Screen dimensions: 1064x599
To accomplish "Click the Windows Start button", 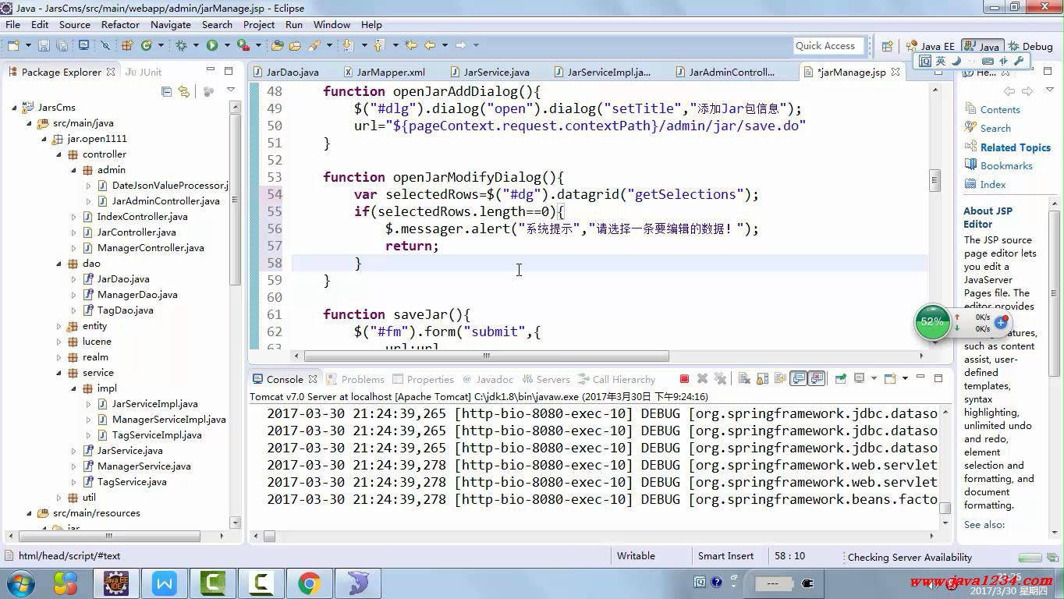I will pos(20,583).
